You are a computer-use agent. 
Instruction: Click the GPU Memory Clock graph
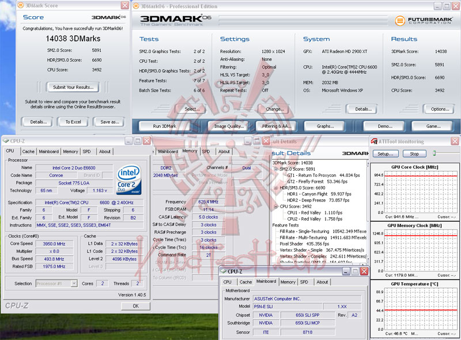point(421,251)
